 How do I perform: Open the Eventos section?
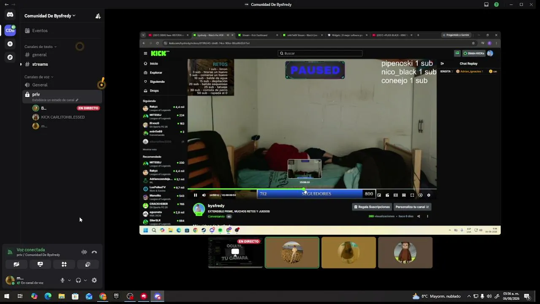(x=62, y=31)
